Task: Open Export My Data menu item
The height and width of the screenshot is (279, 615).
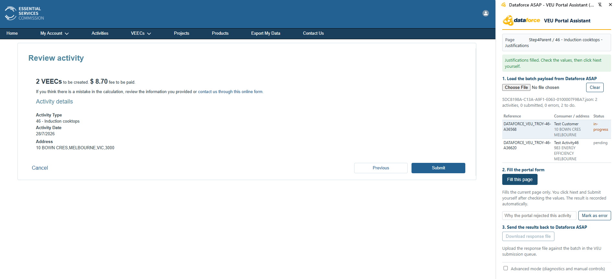Action: coord(266,33)
